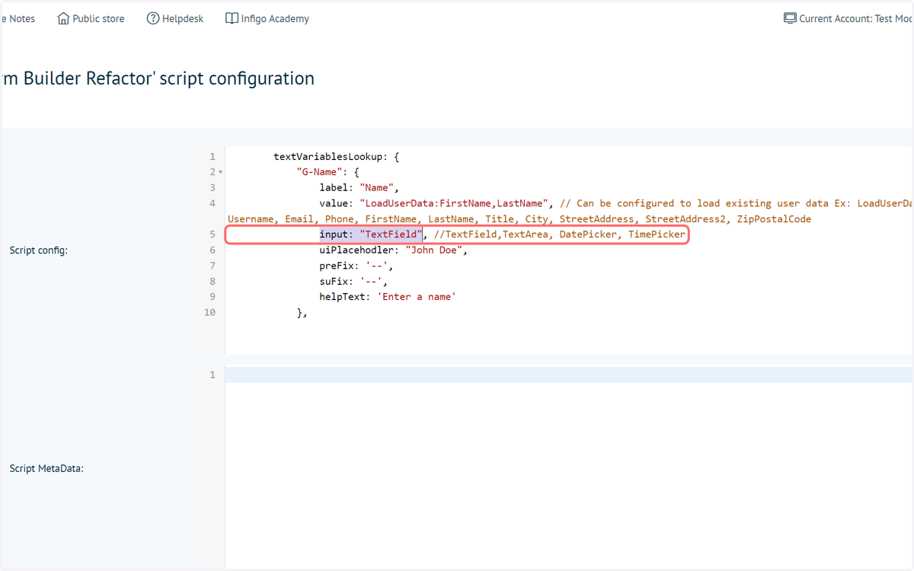This screenshot has width=914, height=571.
Task: Select the highlighted input: "TextField" text
Action: [x=371, y=234]
